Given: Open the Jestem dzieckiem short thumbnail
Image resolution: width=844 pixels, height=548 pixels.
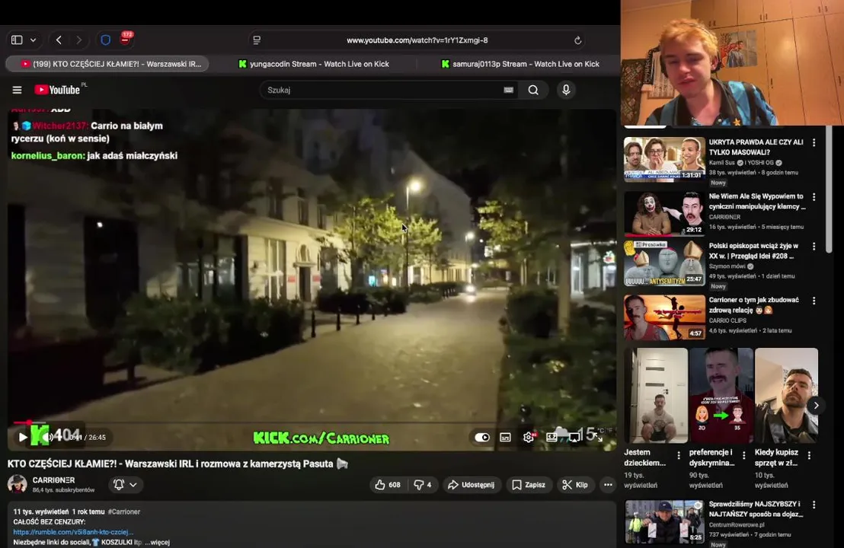Looking at the screenshot, I should tap(656, 395).
